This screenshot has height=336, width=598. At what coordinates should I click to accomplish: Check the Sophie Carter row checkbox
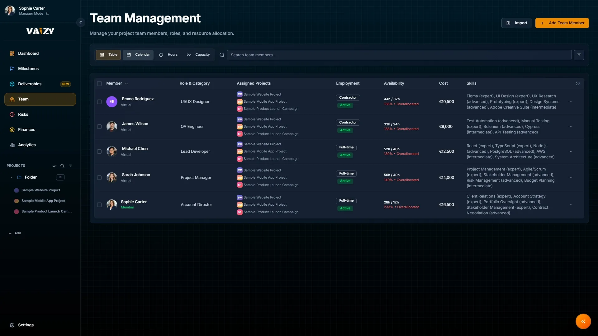pyautogui.click(x=99, y=205)
